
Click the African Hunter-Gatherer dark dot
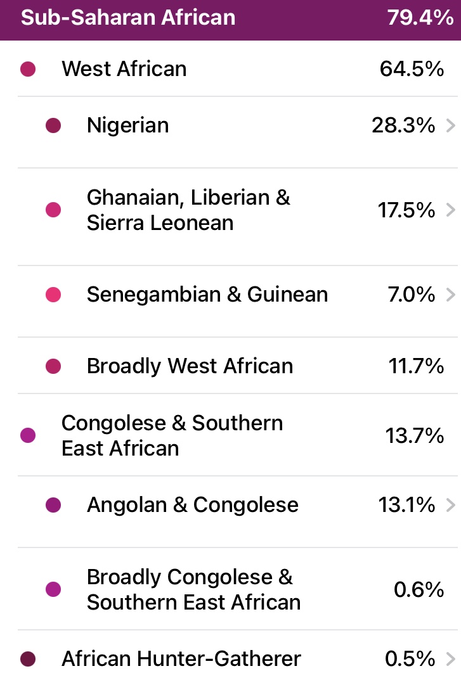point(28,659)
